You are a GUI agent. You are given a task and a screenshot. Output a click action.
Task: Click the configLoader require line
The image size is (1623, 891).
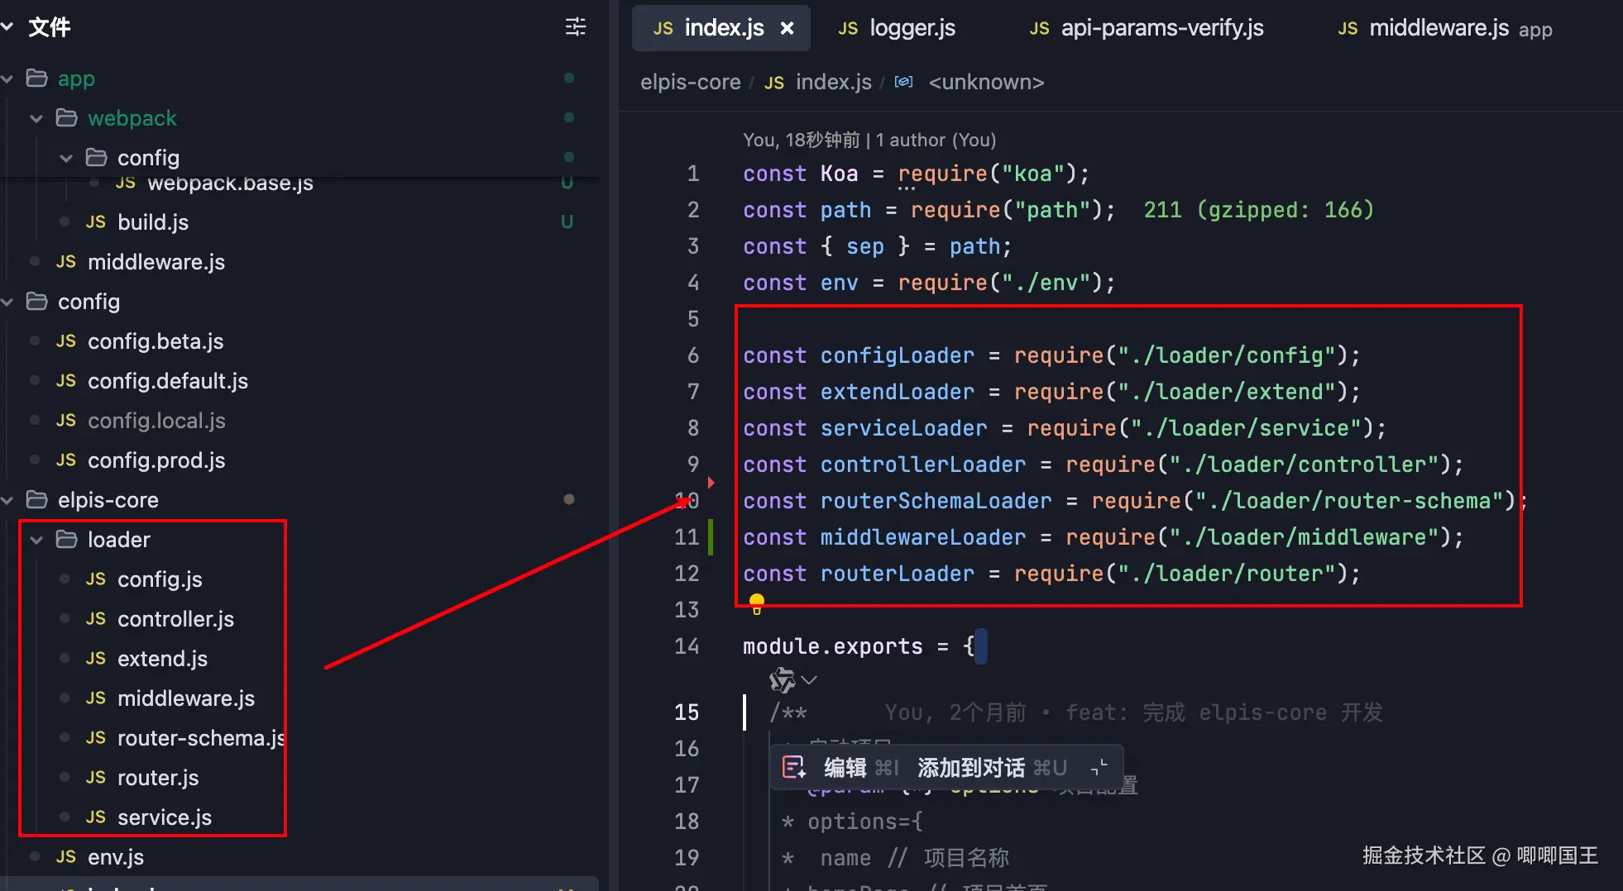point(1051,355)
